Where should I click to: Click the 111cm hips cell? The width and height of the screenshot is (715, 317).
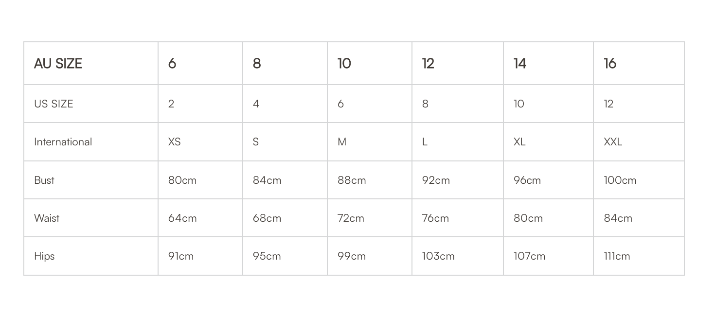[639, 256]
